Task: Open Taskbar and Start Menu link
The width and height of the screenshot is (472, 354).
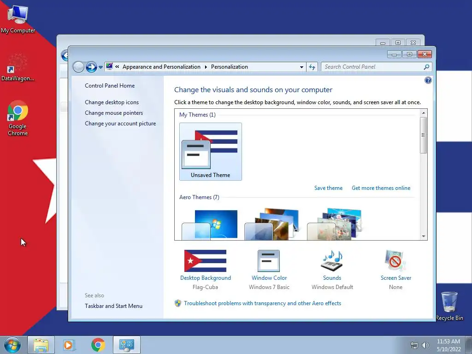Action: click(x=113, y=306)
